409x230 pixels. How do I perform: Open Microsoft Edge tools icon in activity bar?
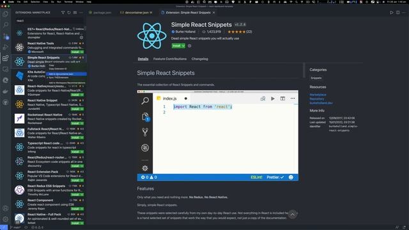(6, 80)
